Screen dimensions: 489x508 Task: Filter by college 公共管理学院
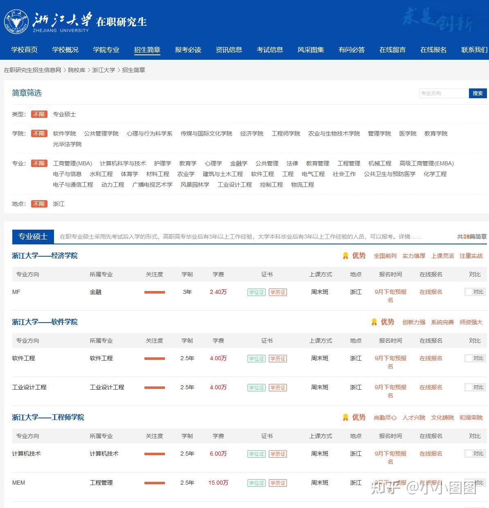click(x=101, y=133)
